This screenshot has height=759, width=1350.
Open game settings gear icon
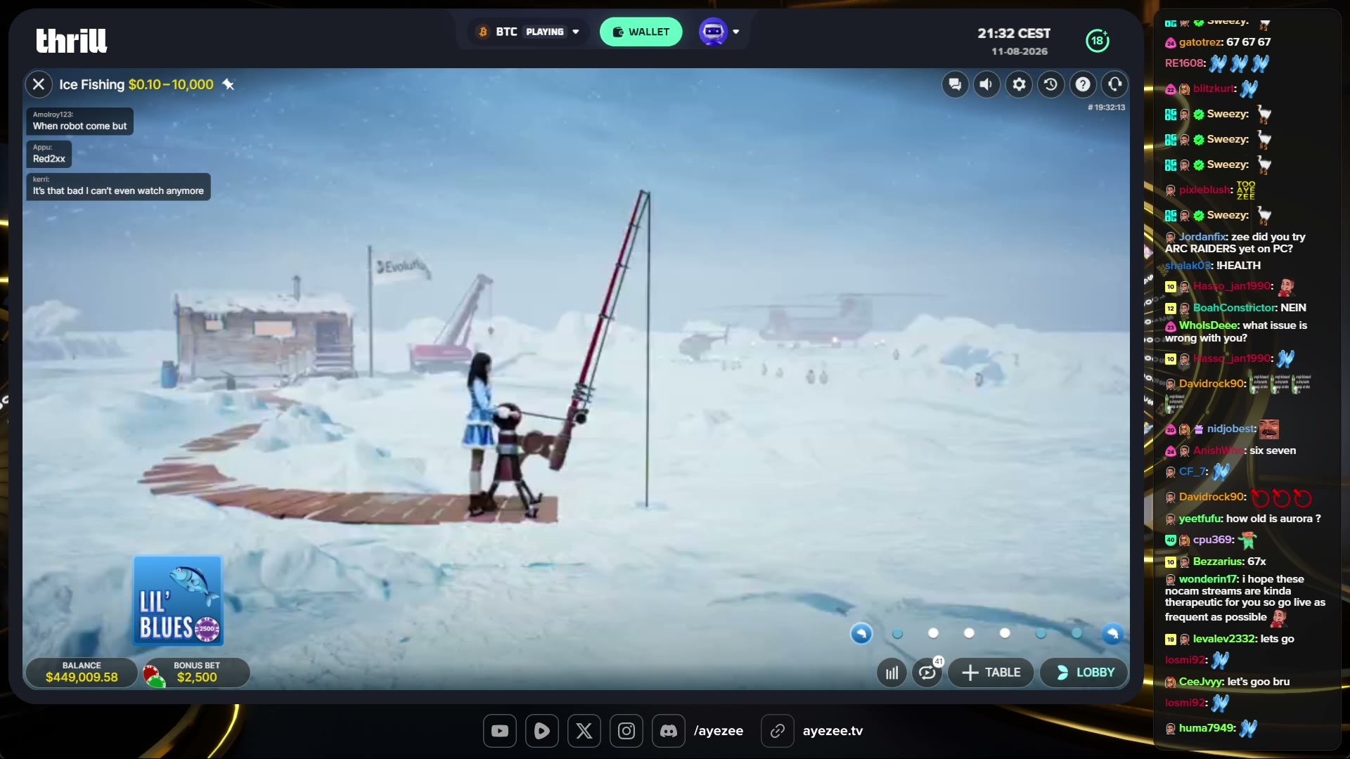(x=1019, y=85)
